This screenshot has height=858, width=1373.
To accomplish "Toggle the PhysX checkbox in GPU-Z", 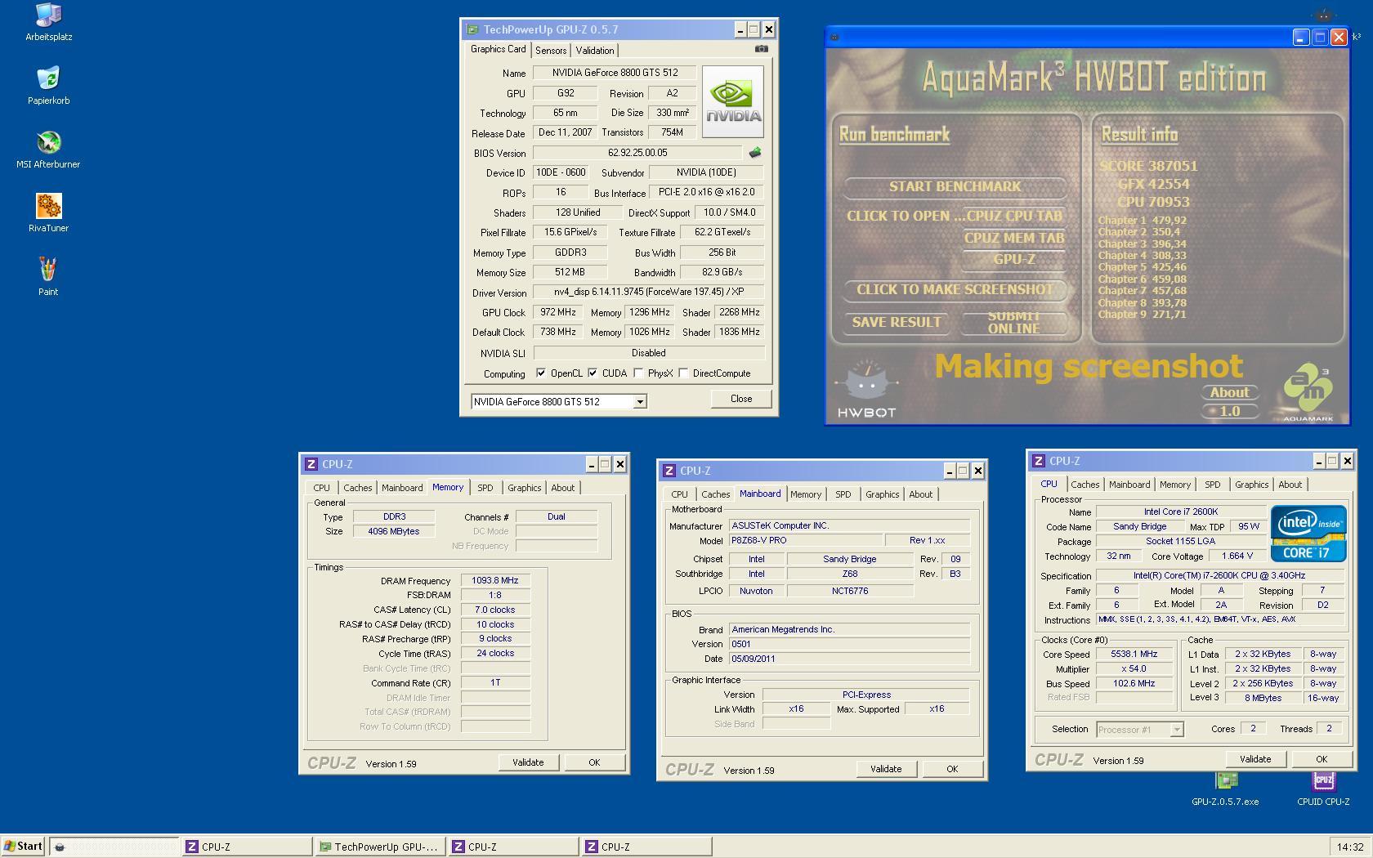I will coord(638,373).
